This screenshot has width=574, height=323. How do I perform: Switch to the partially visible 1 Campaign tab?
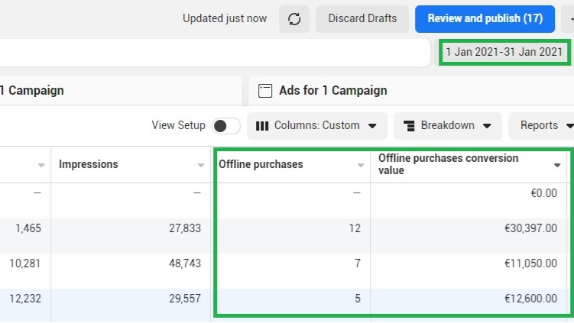click(x=121, y=91)
